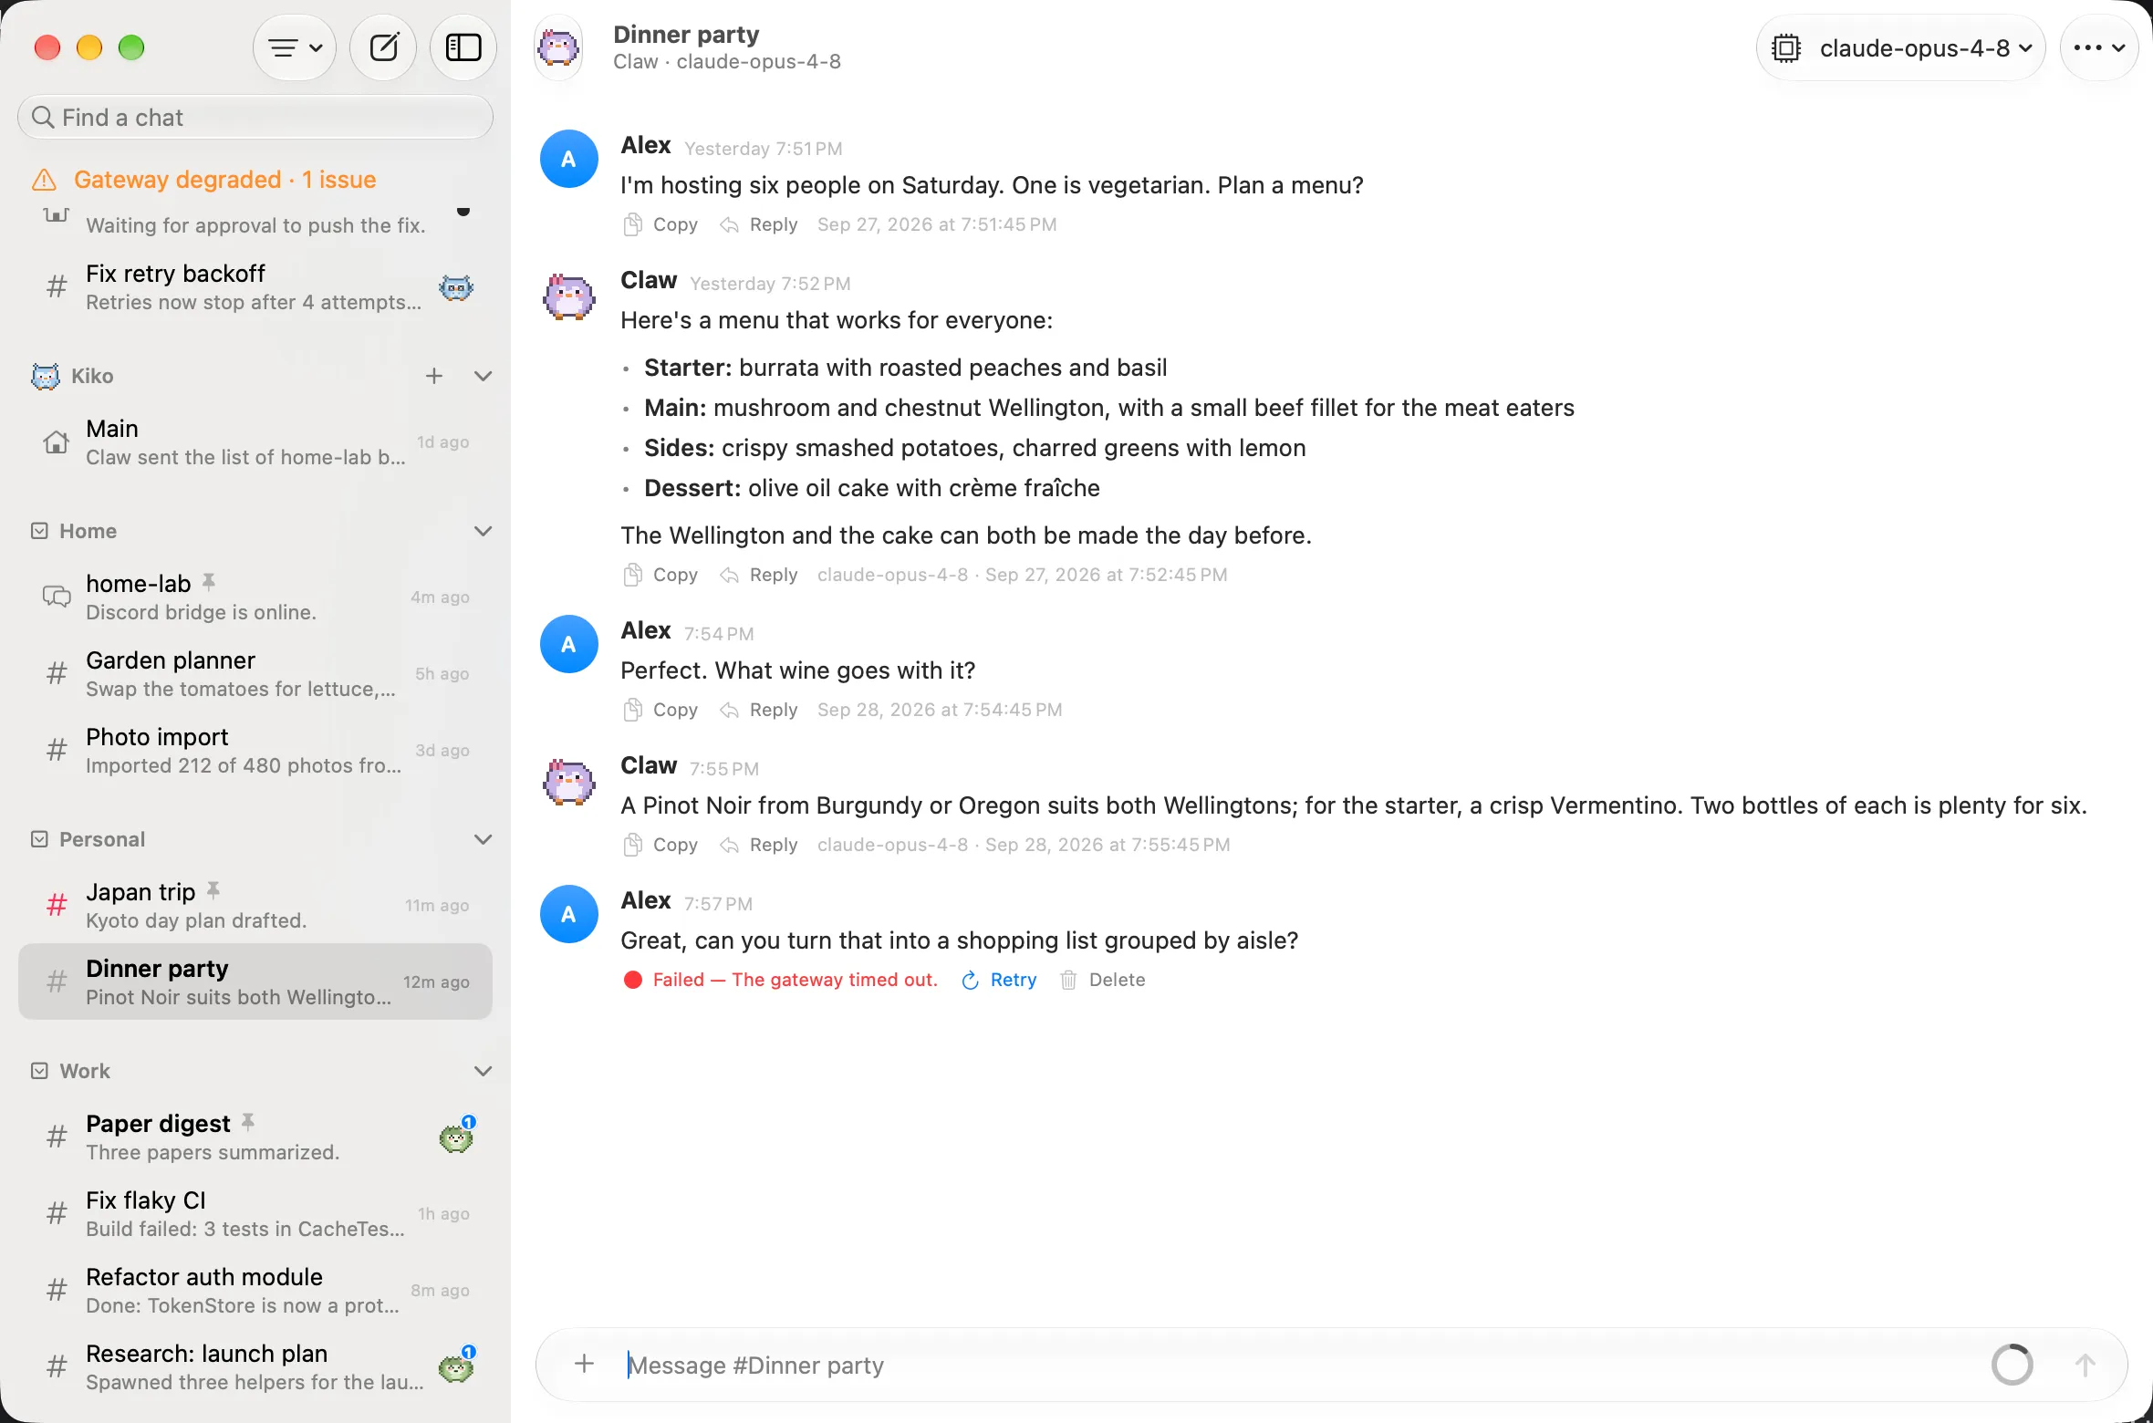Click the agent avatar badge on Paper digest
2153x1423 pixels.
(x=456, y=1136)
